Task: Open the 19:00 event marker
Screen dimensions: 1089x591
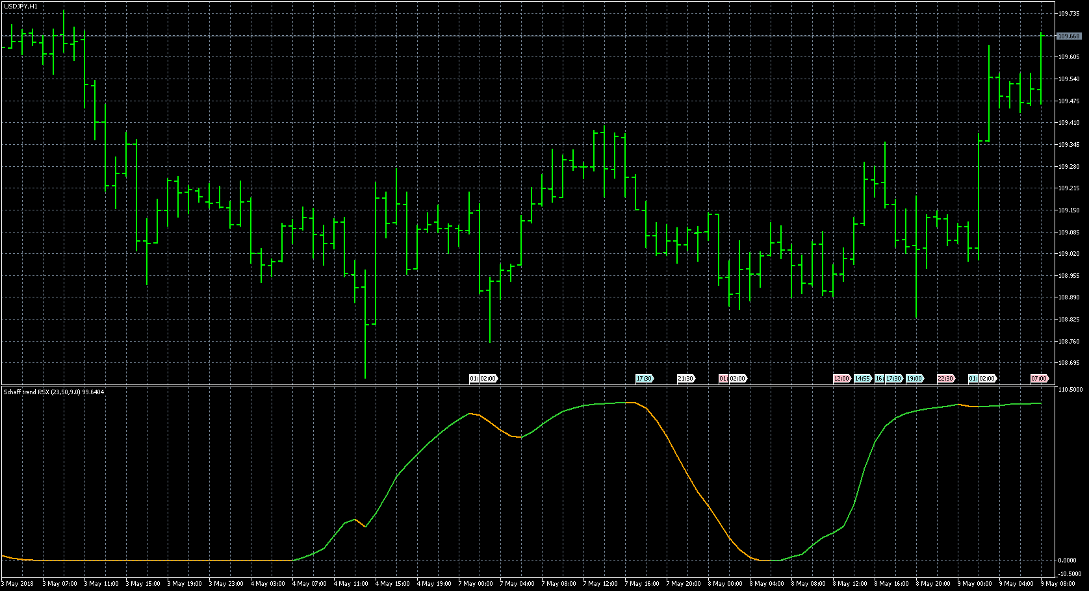Action: (914, 379)
